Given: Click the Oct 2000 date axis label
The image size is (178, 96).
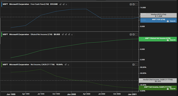Looking at the screenshot, I should pos(117,94).
